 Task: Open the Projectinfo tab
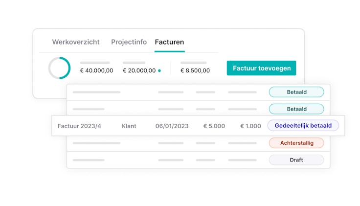pyautogui.click(x=129, y=42)
